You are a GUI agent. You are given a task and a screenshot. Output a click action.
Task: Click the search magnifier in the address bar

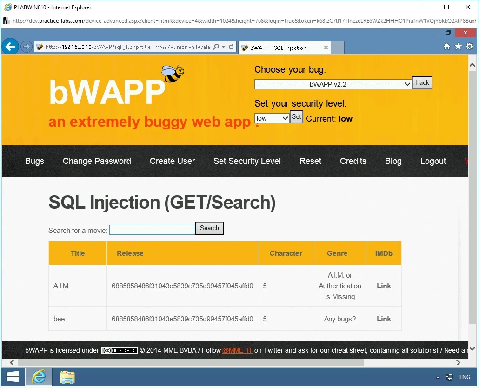pos(216,47)
